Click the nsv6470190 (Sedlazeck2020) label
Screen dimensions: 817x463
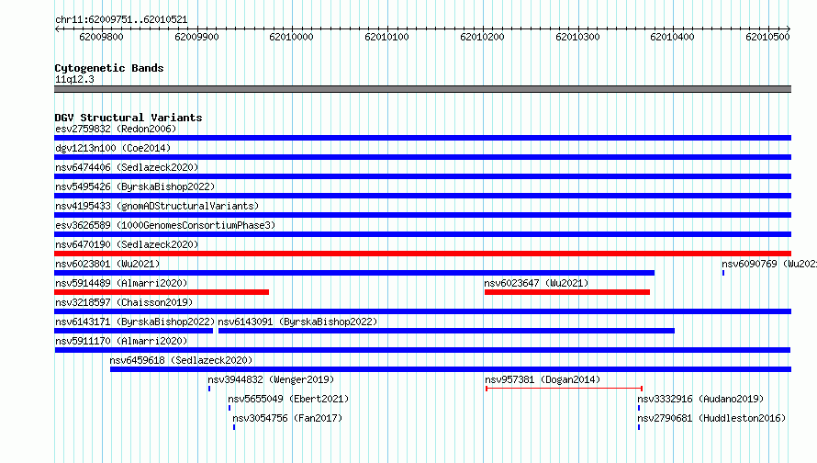127,244
